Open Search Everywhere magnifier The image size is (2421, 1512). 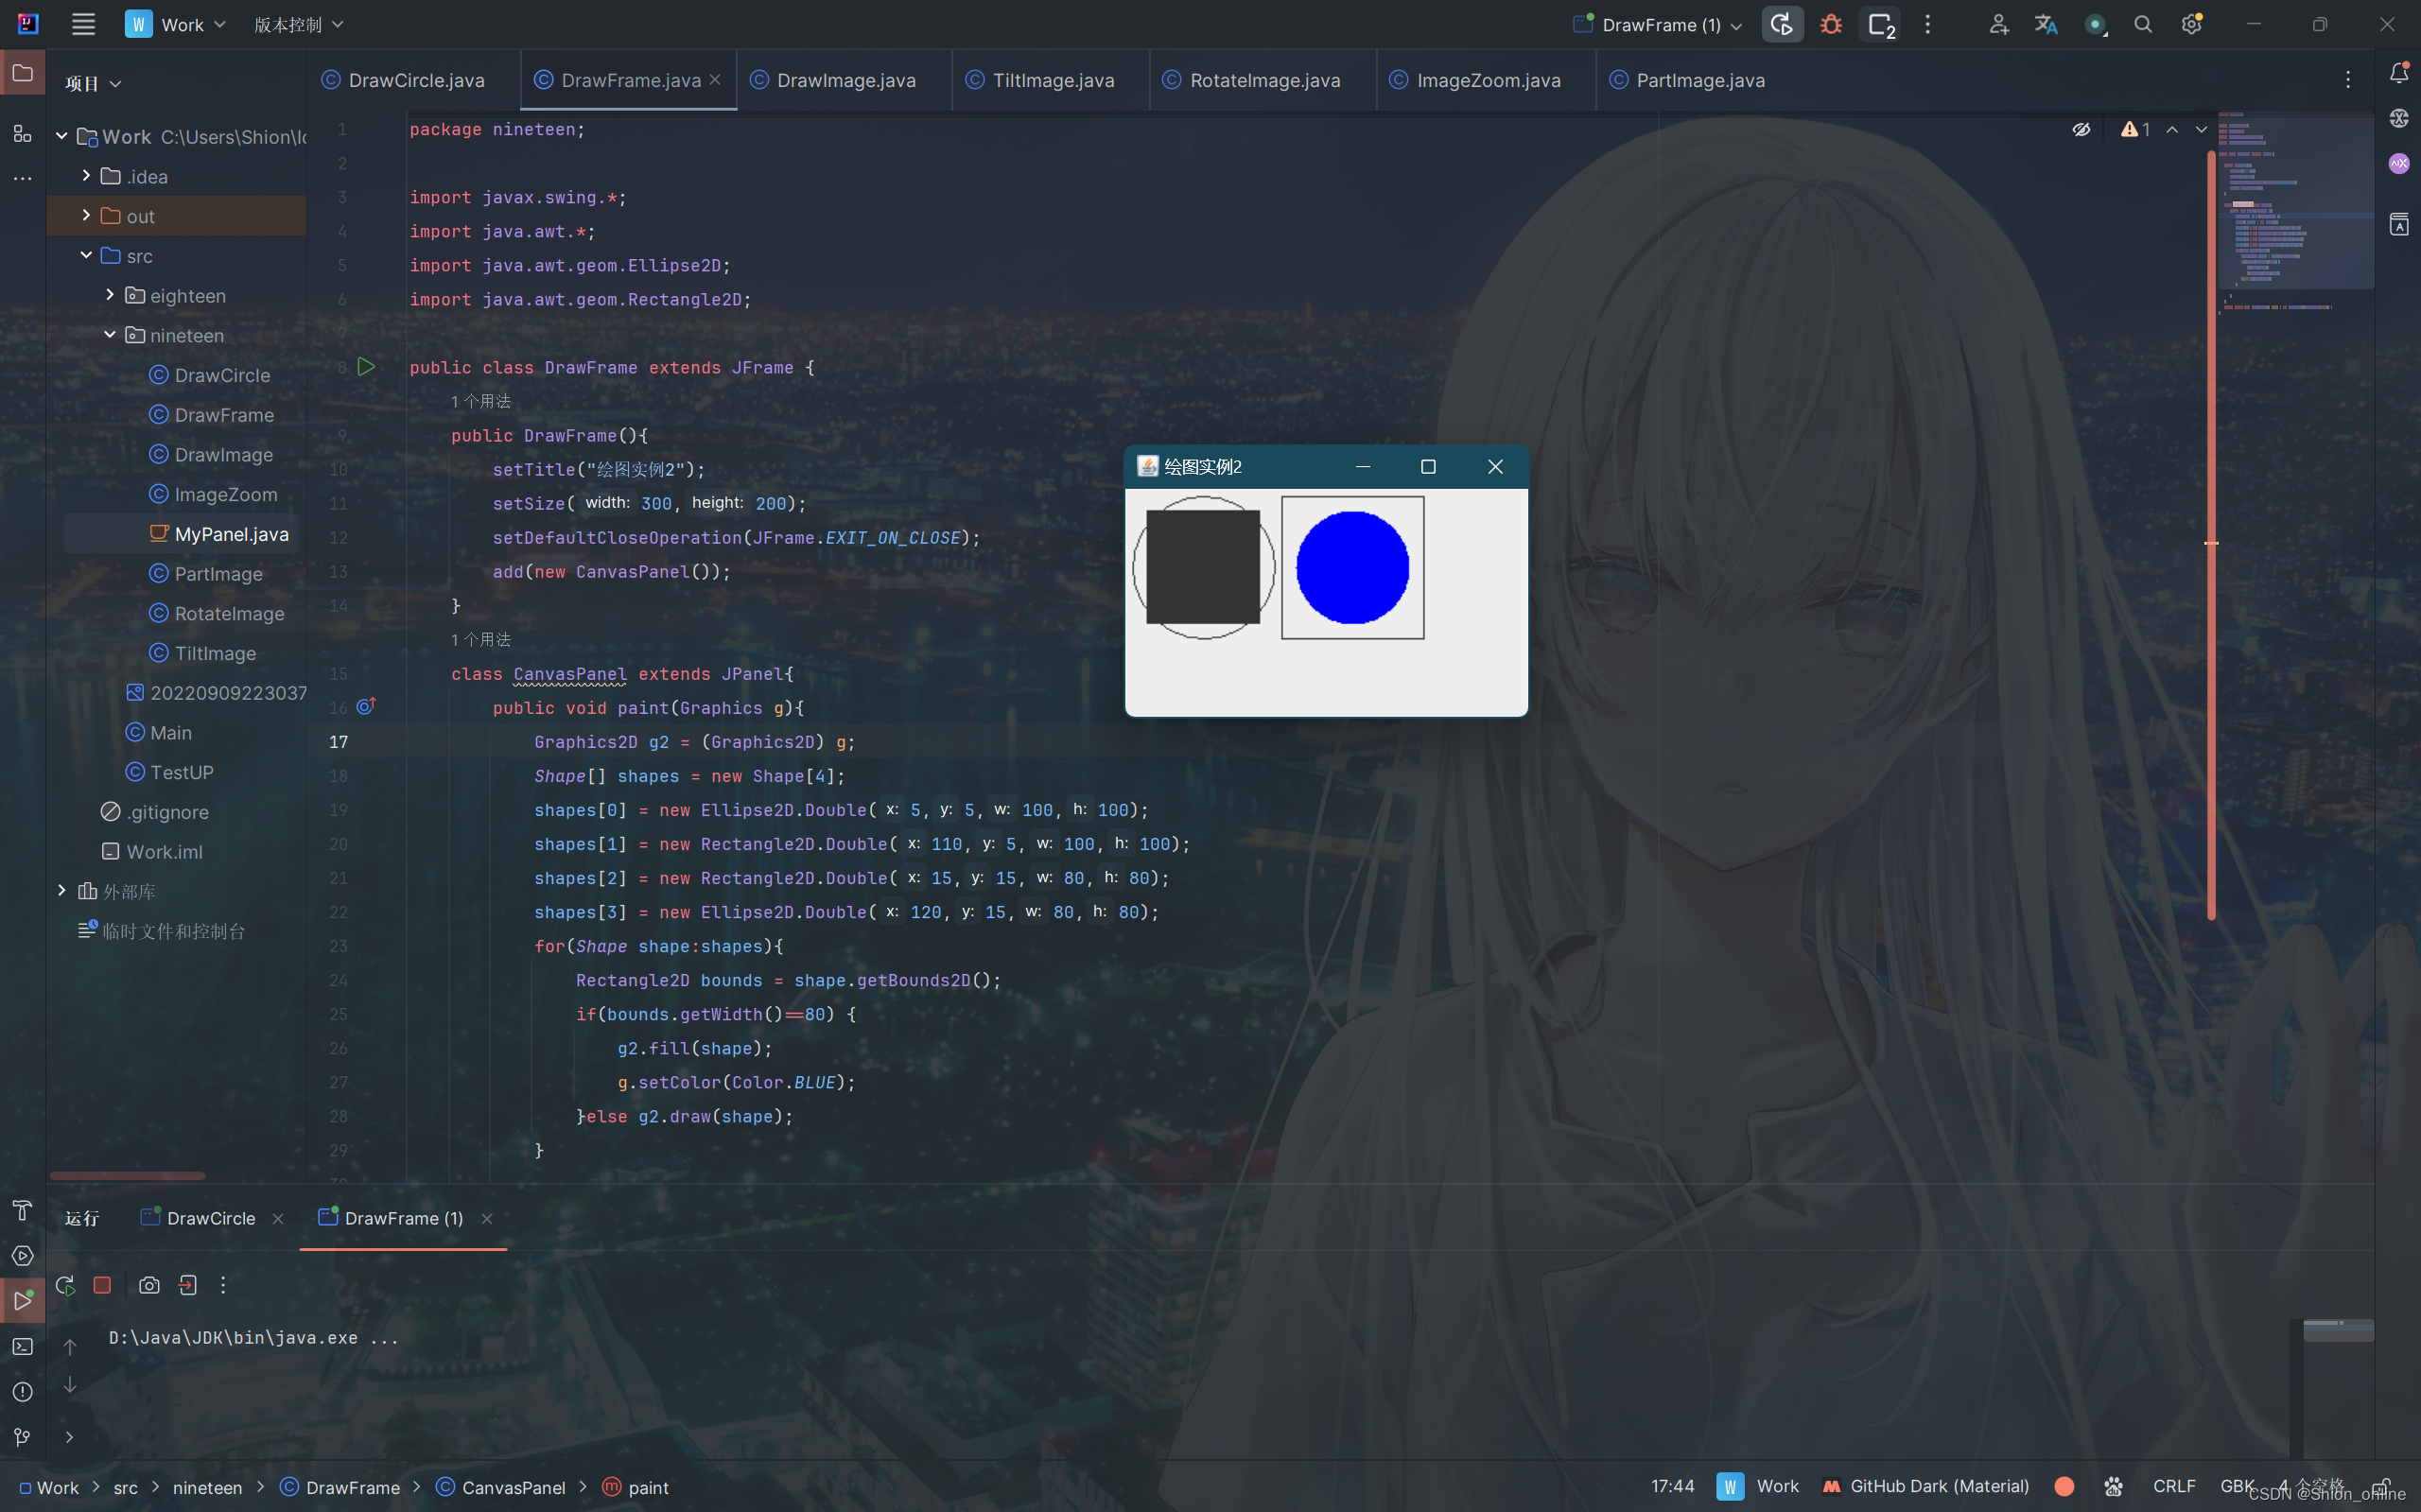pos(2143,25)
